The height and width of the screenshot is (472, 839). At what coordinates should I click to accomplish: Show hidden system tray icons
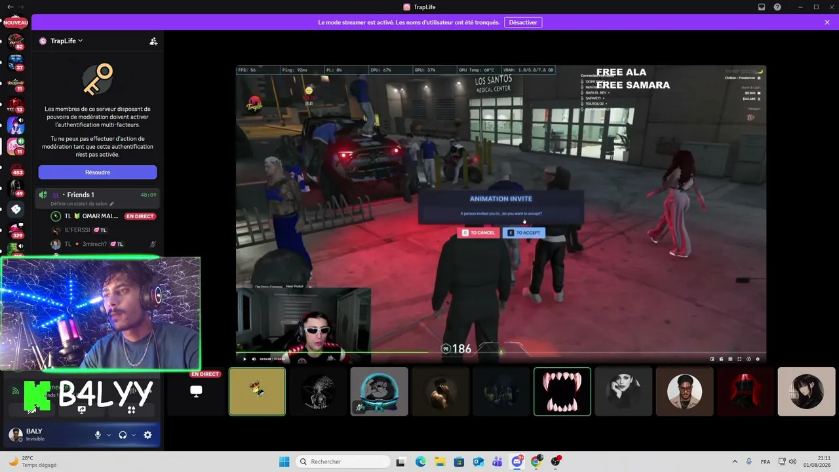click(734, 462)
